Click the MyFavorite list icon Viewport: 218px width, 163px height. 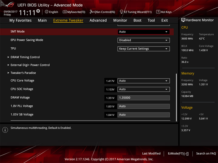tap(64, 12)
